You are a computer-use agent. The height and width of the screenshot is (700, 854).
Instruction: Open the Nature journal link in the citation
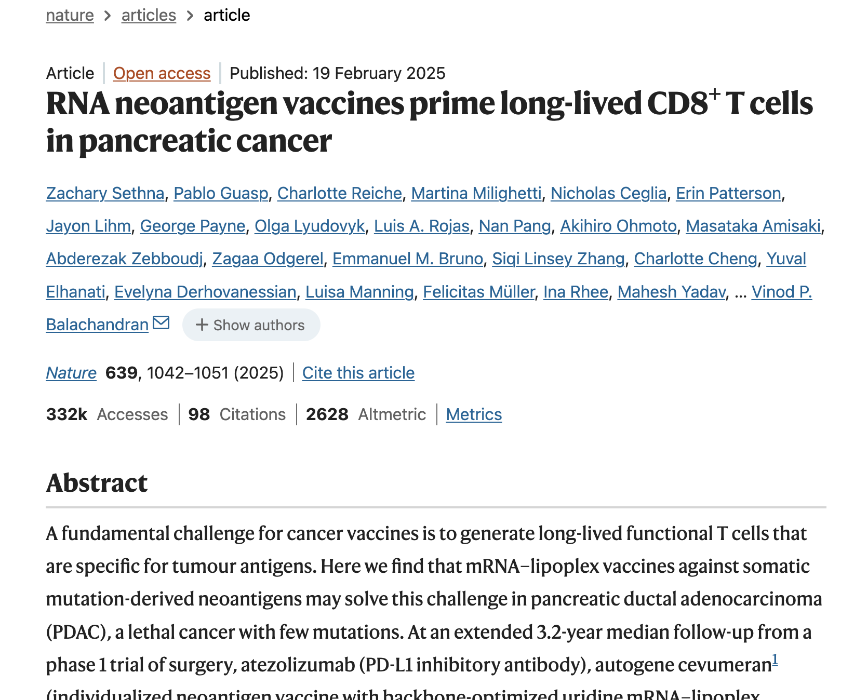pyautogui.click(x=71, y=373)
